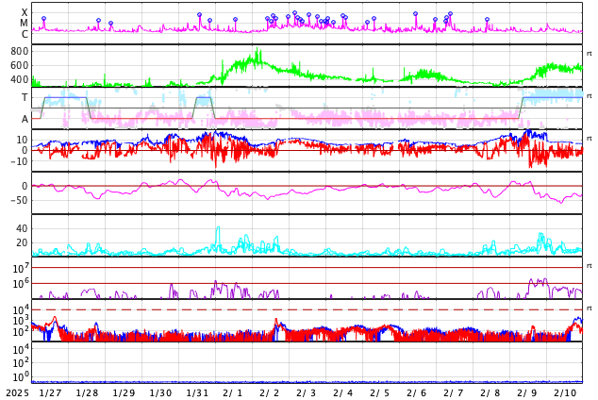Click the leftmost flare marker circle on X-ray plot
This screenshot has width=598, height=400.
[x=43, y=18]
